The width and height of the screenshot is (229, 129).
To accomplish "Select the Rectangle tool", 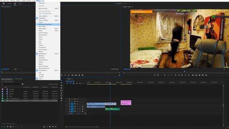I will point(61,96).
